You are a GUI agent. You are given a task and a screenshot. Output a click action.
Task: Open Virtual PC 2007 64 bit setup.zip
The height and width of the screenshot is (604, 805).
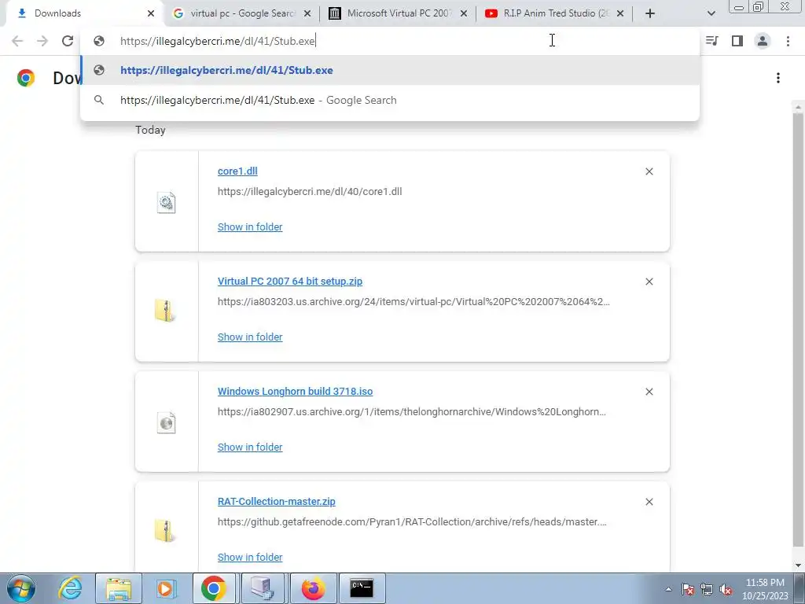click(x=290, y=282)
